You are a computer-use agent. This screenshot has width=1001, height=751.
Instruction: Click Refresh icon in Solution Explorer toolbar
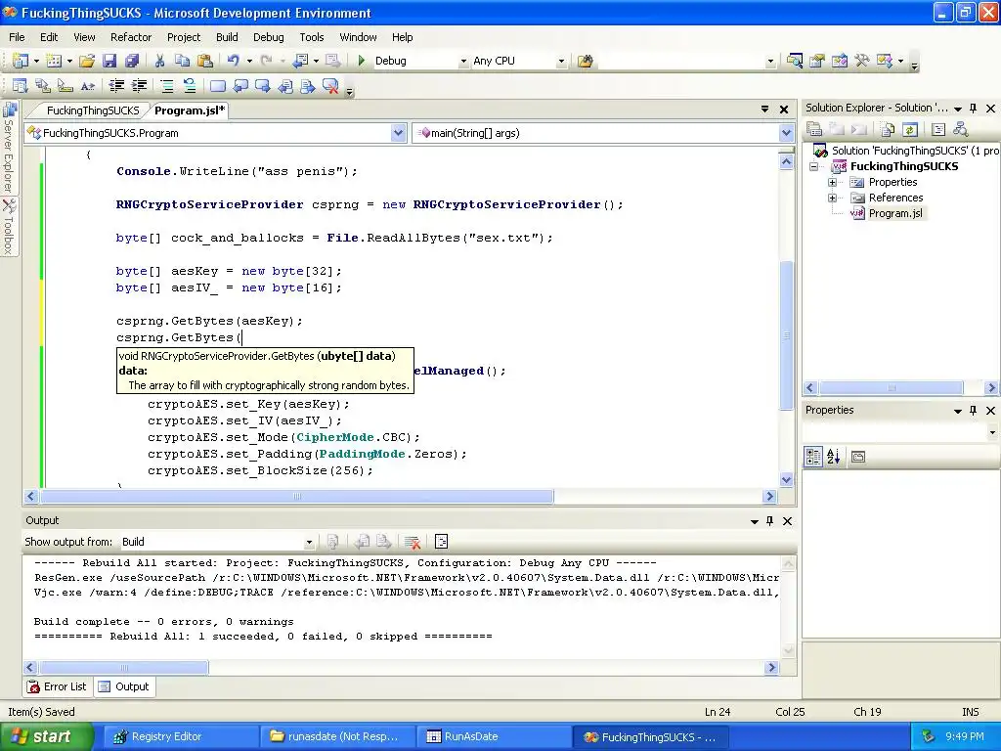tap(910, 130)
